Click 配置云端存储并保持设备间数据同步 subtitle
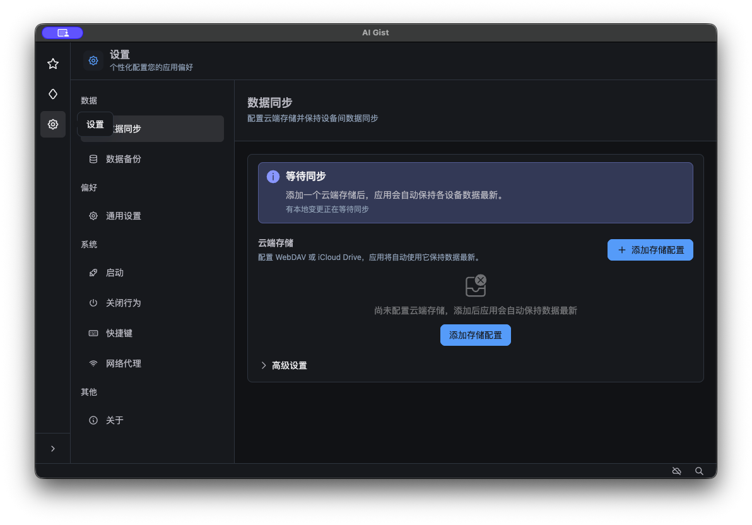752x525 pixels. [313, 118]
